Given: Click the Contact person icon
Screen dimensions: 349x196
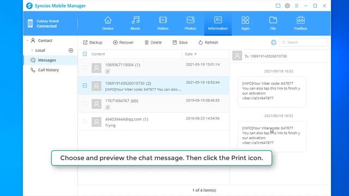Looking at the screenshot, I should click(x=33, y=40).
